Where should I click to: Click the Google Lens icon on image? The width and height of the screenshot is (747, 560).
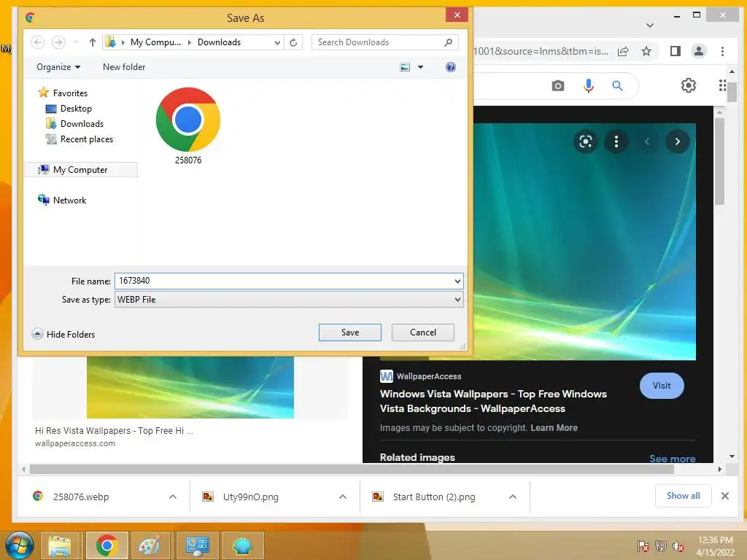(x=586, y=141)
